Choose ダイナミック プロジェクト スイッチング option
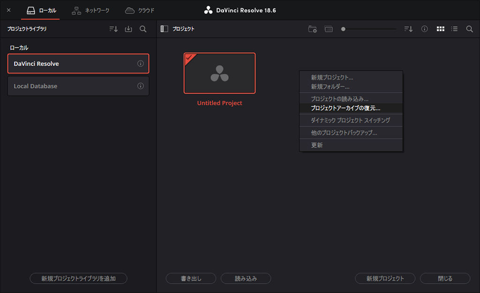Image resolution: width=480 pixels, height=293 pixels. [x=351, y=120]
